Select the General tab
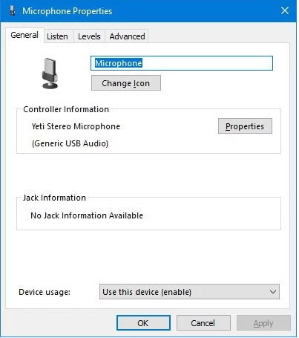 coord(24,35)
